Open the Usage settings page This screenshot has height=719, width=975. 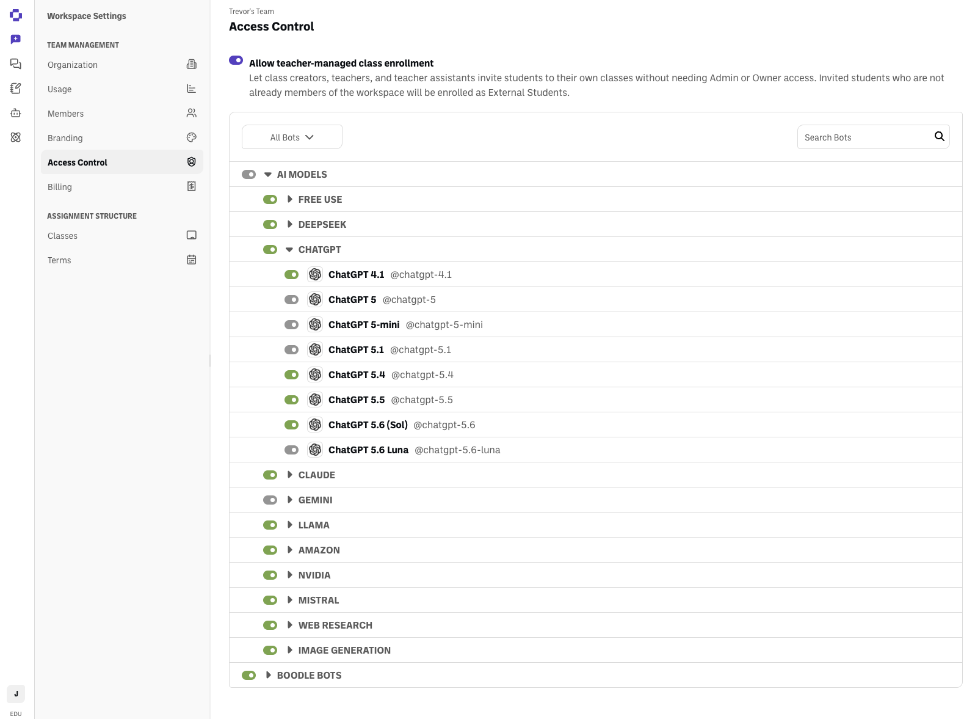click(x=122, y=89)
